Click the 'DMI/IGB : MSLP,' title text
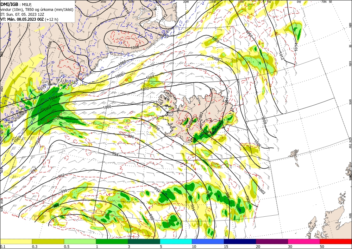The height and width of the screenshot is (249, 352). point(16,4)
